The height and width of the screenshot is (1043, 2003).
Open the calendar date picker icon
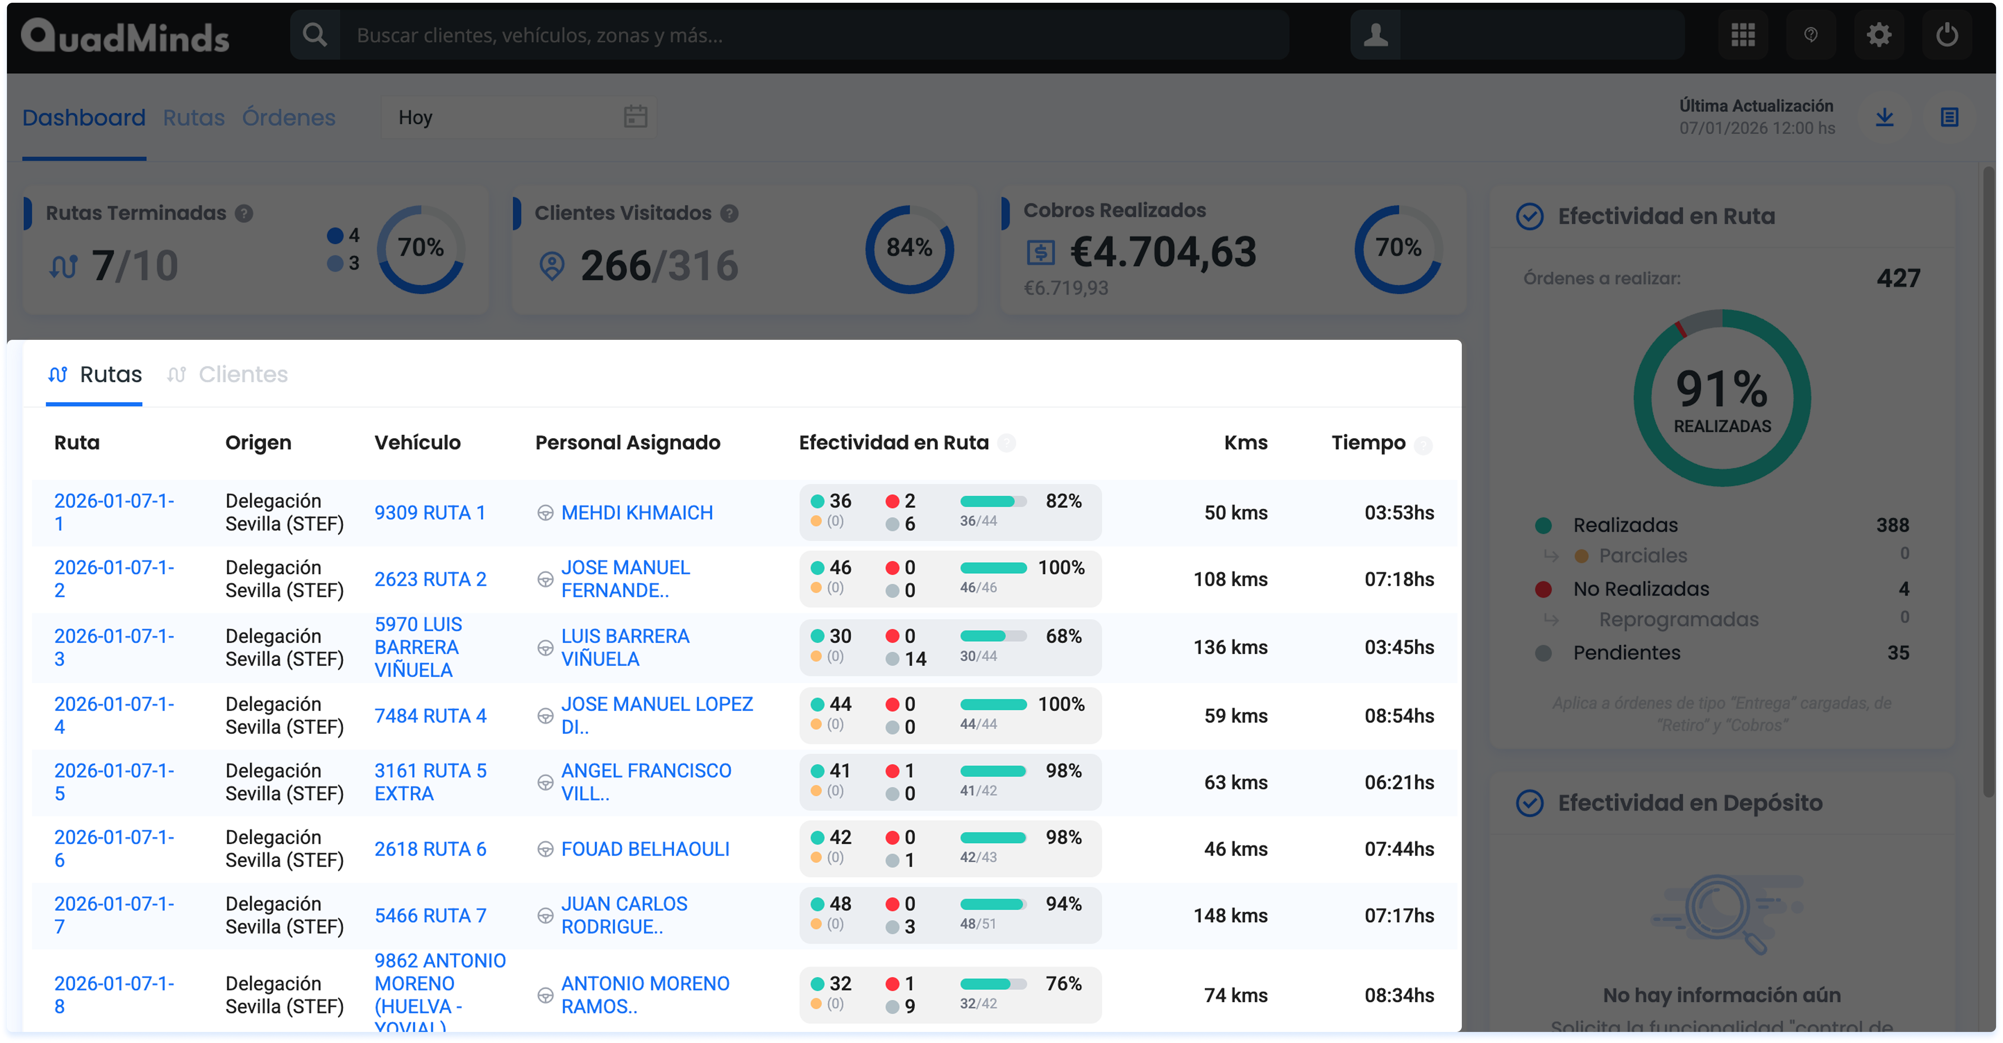pyautogui.click(x=635, y=117)
